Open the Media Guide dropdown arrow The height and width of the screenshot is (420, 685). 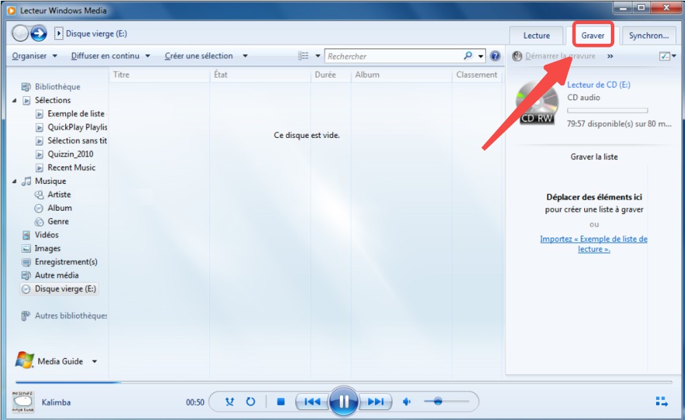click(94, 362)
